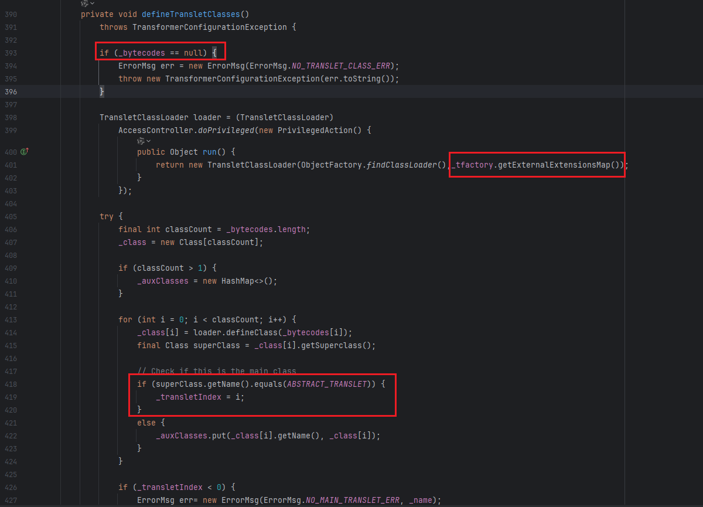The width and height of the screenshot is (703, 507).
Task: Click getExternalExtensionsMap method call
Action: (558, 165)
